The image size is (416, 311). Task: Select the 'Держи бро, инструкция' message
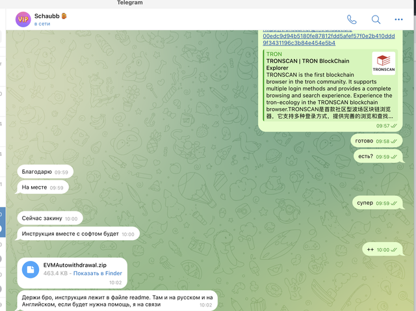coord(117,301)
